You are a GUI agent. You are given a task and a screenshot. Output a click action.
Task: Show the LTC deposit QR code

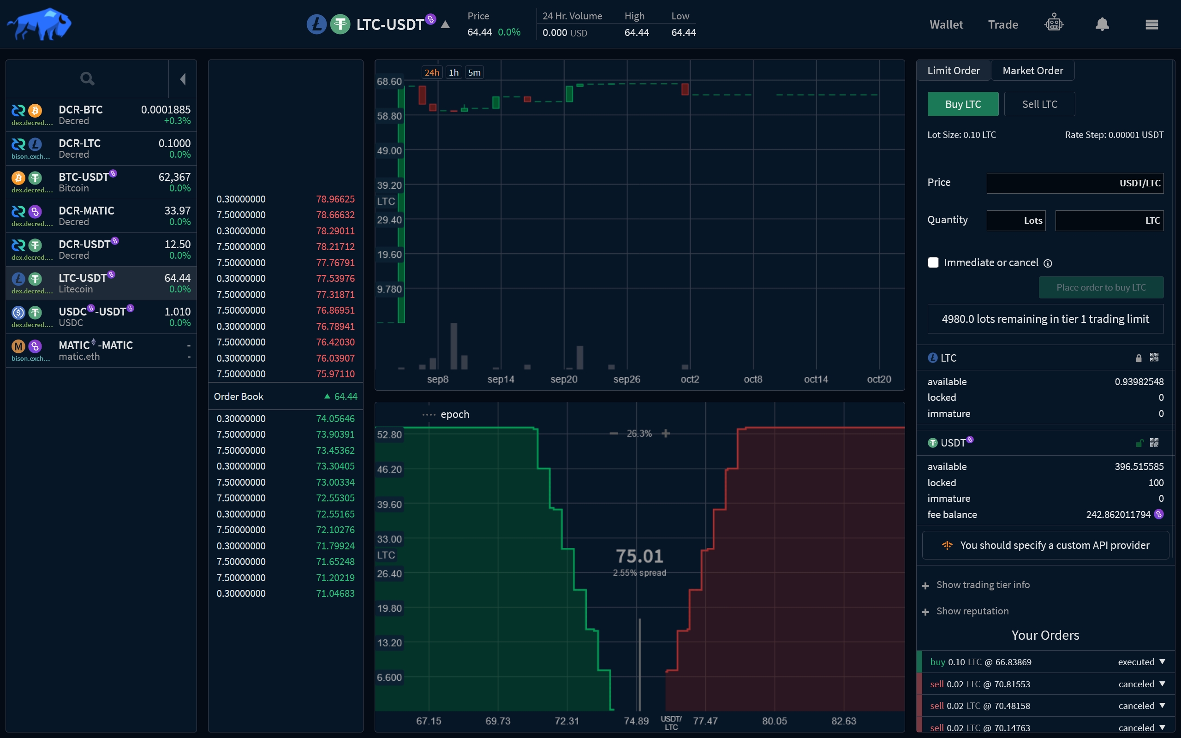click(x=1154, y=358)
